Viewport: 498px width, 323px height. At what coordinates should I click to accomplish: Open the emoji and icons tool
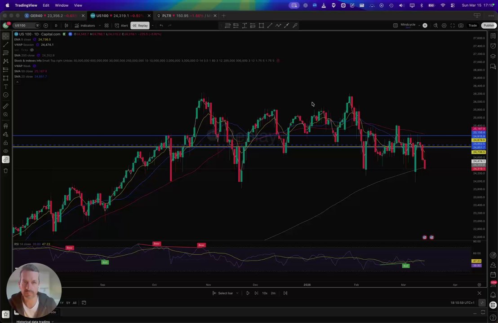tap(6, 95)
